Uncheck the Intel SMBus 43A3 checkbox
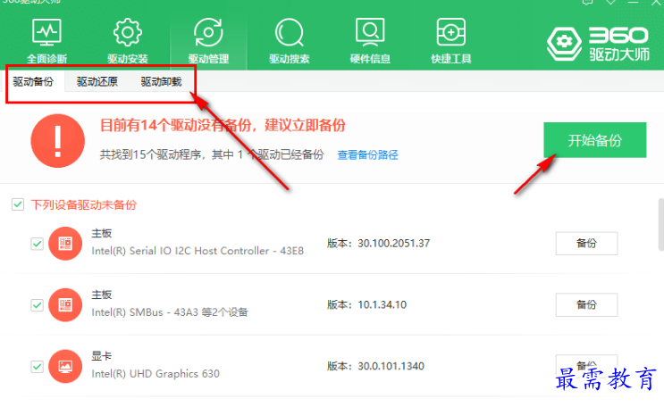This screenshot has width=664, height=407. [x=38, y=305]
